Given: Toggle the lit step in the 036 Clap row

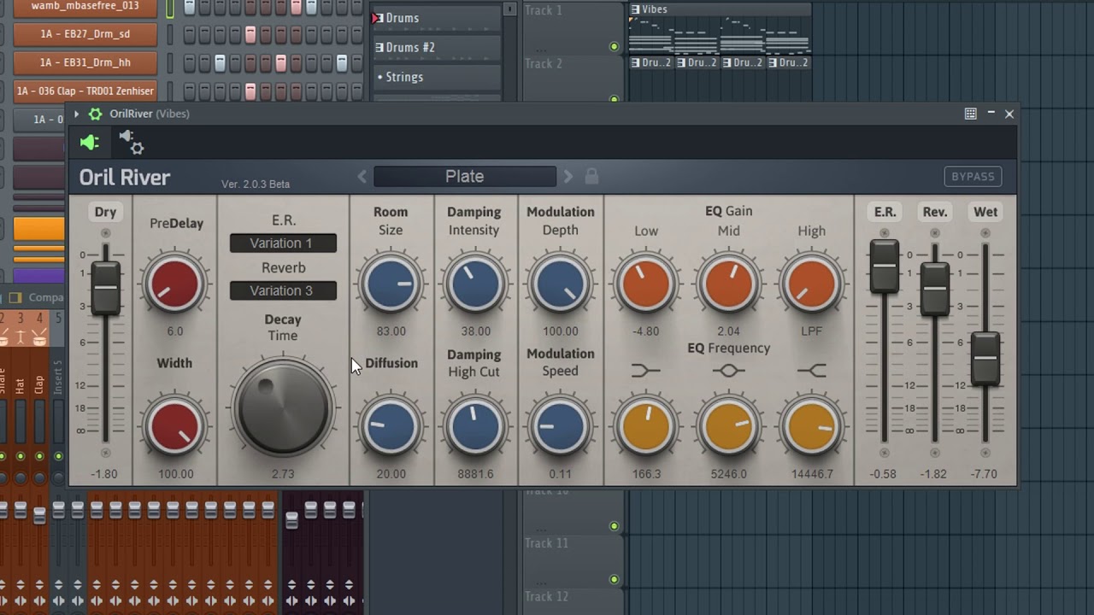Looking at the screenshot, I should [x=250, y=91].
